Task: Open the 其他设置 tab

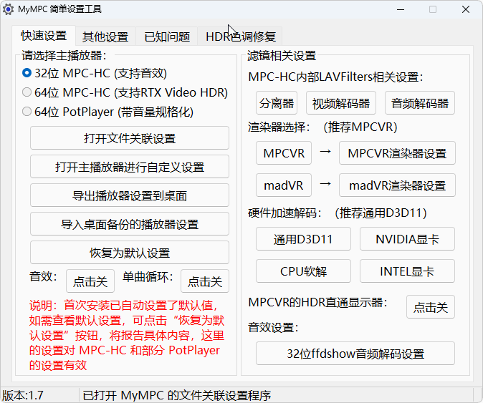Action: (x=105, y=37)
